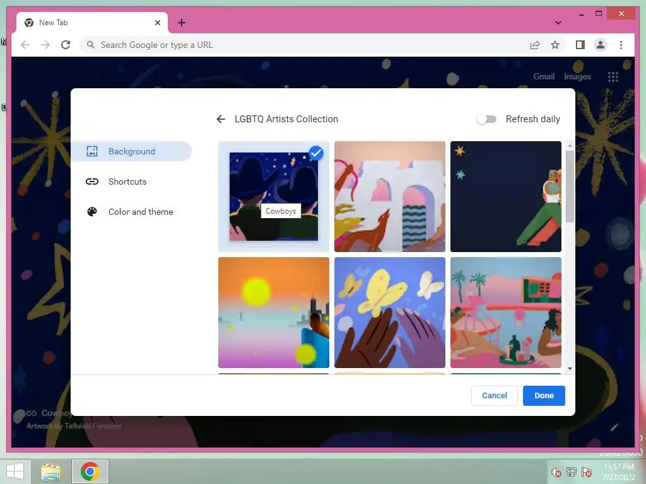Click the Cowboys attribution link on the page
The image size is (646, 484).
coord(49,413)
